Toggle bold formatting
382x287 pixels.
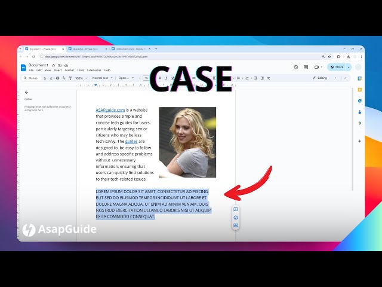[x=160, y=78]
